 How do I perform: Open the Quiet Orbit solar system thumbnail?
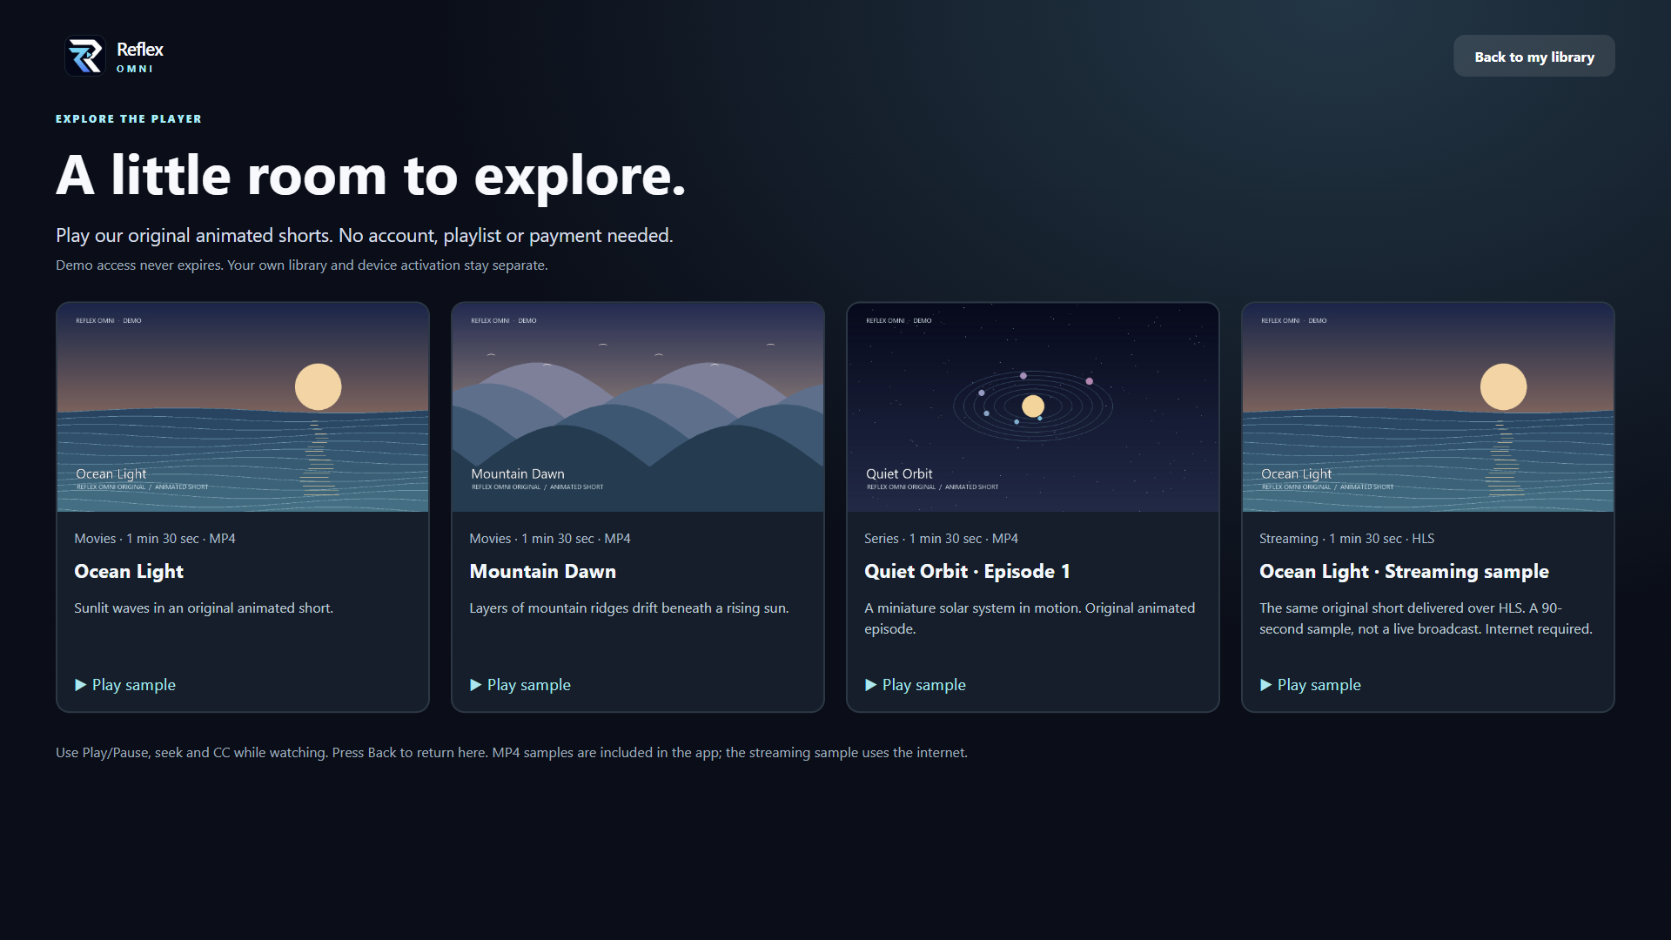click(x=1033, y=407)
